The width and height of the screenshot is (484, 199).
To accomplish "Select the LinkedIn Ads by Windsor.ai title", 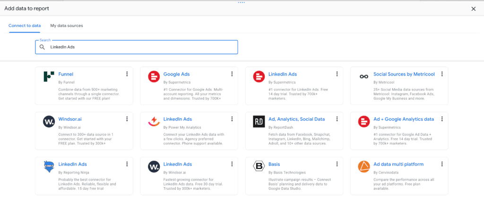I will 178,164.
